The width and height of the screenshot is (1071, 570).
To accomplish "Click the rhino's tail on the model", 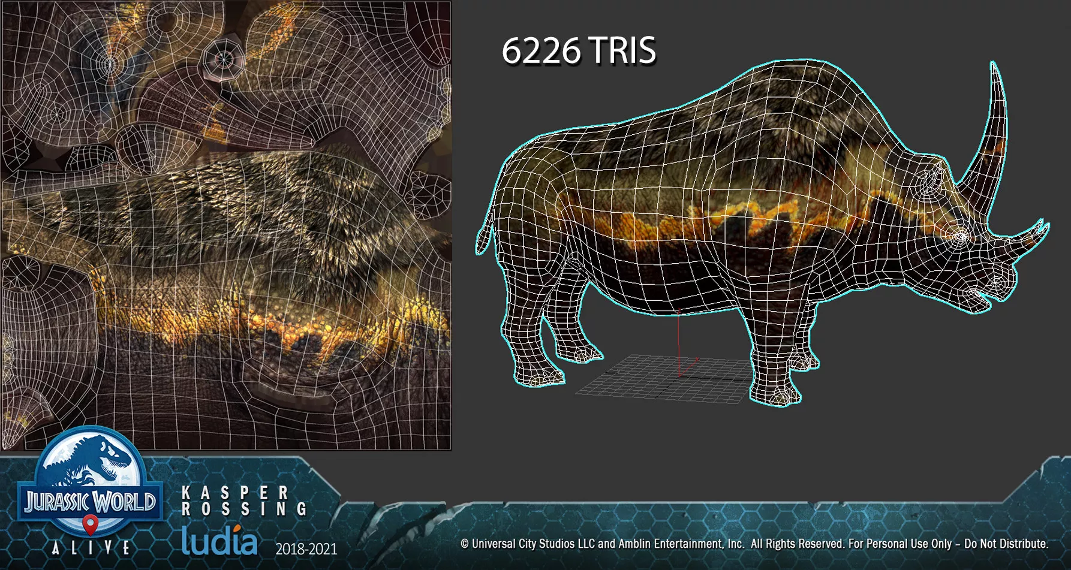I will click(x=485, y=237).
